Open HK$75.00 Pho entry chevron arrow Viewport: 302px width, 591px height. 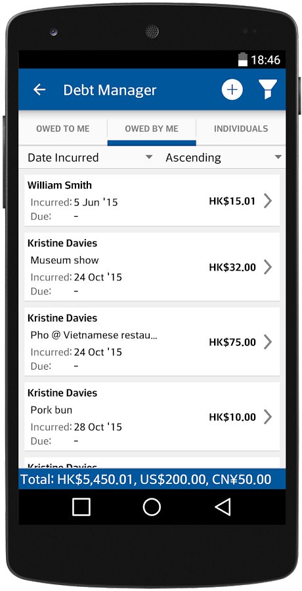(x=268, y=342)
